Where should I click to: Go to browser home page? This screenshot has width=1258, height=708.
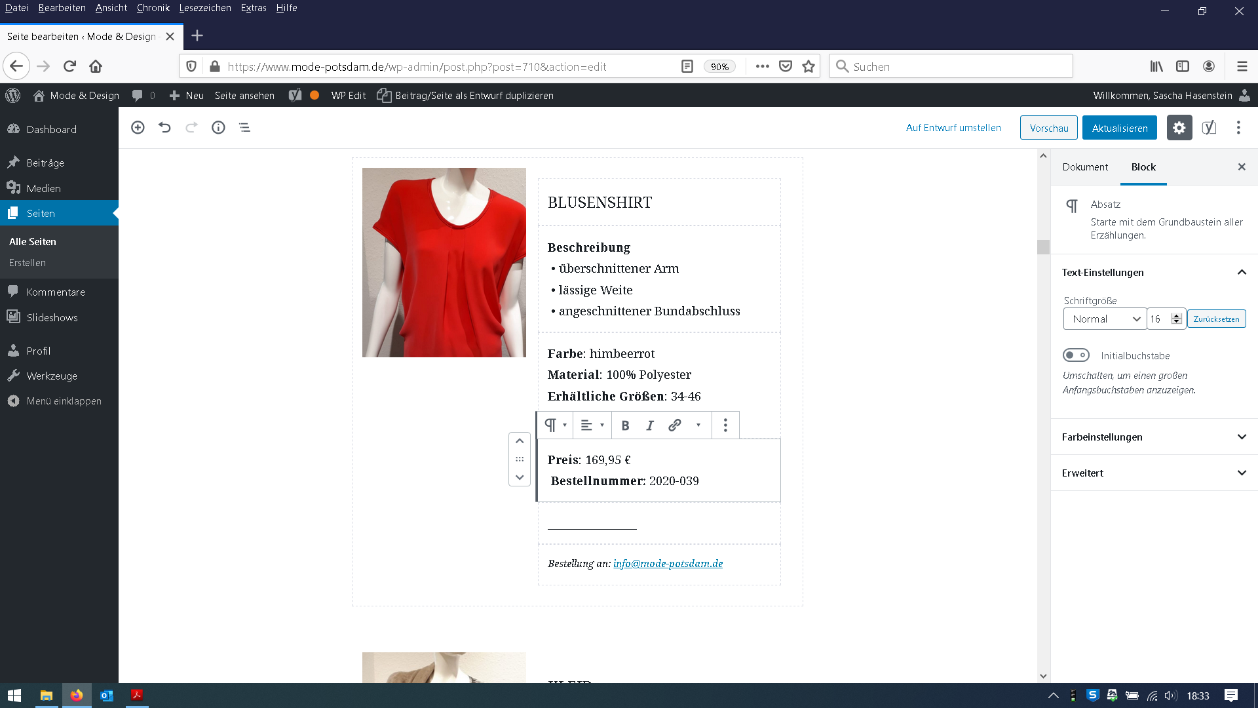96,66
